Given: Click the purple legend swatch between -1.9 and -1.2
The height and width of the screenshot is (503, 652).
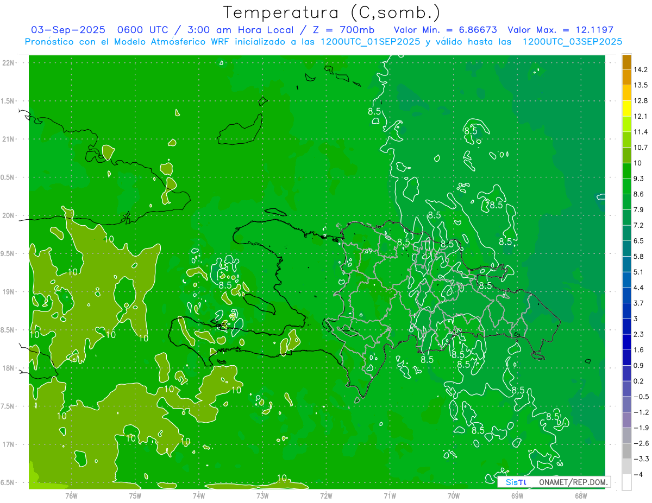Looking at the screenshot, I should [626, 420].
